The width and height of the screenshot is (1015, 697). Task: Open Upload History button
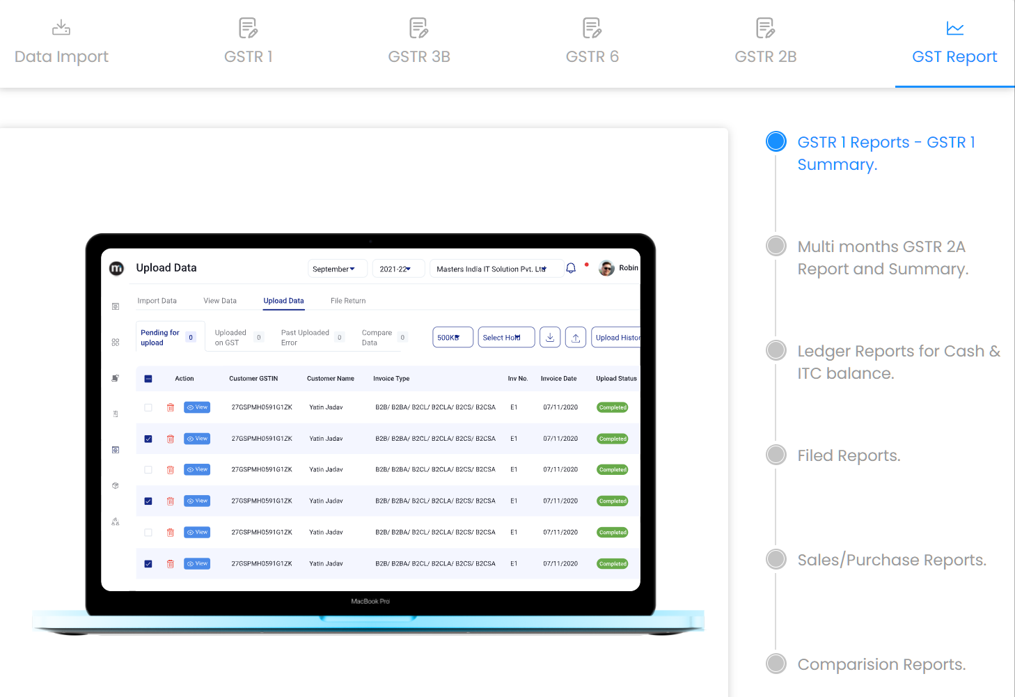[616, 337]
